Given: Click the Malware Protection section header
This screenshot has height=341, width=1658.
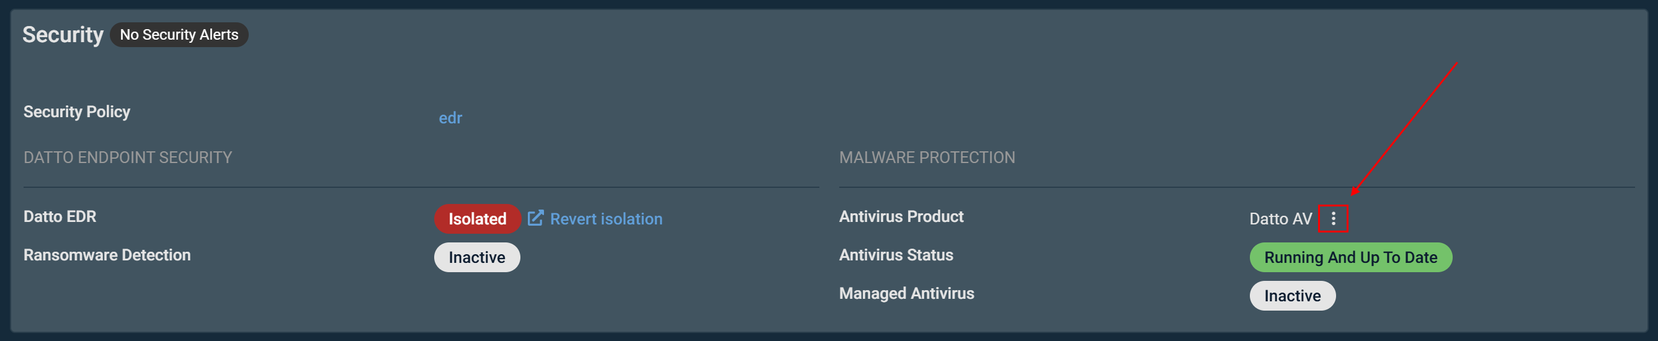Looking at the screenshot, I should pos(927,157).
